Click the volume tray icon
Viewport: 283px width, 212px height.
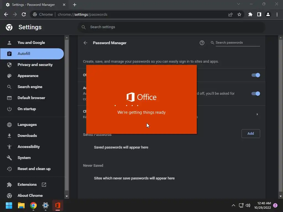coord(248,205)
